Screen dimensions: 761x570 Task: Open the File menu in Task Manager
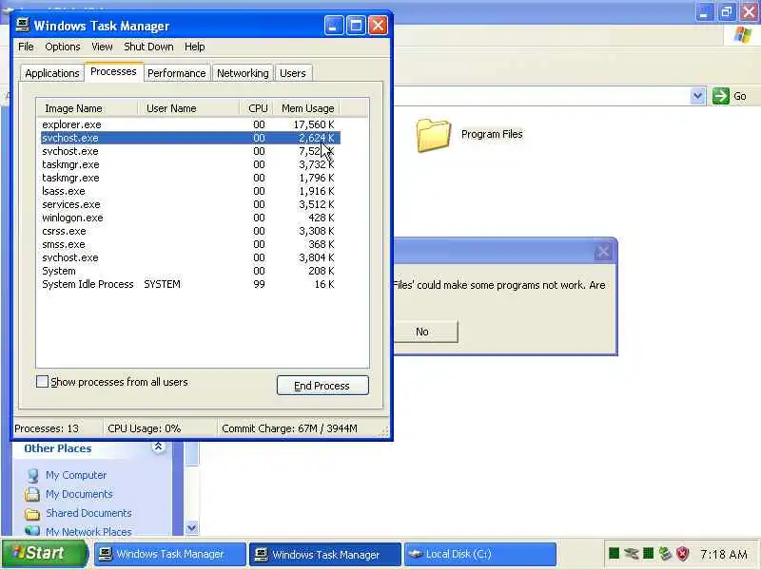coord(26,47)
